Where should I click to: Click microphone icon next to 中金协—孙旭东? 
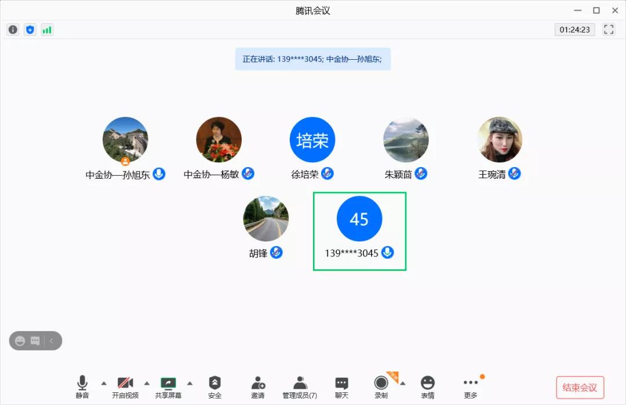(159, 174)
